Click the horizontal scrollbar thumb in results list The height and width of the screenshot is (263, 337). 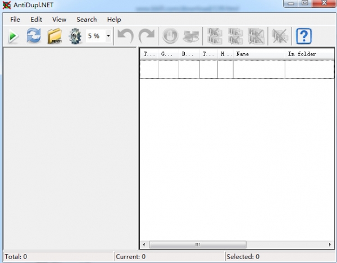tap(198, 244)
